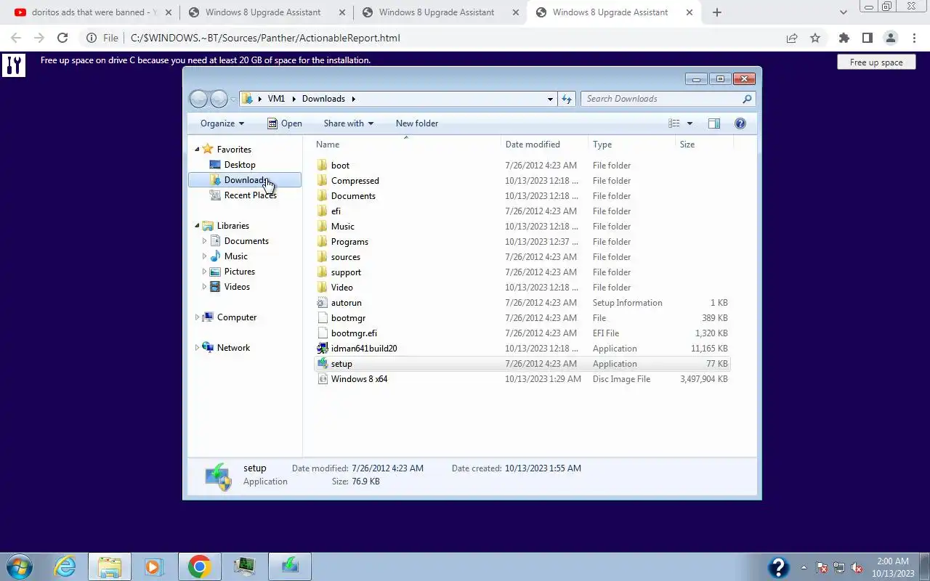
Task: Click the VM1 breadcrumb segment
Action: [276, 99]
